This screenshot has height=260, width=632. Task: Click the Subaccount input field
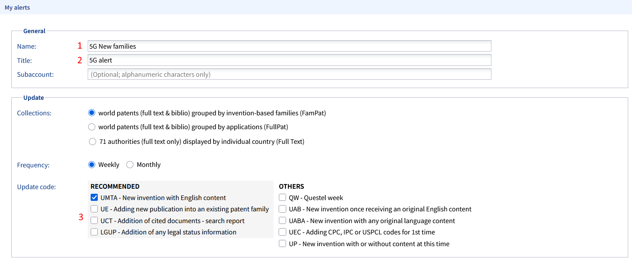(x=289, y=75)
